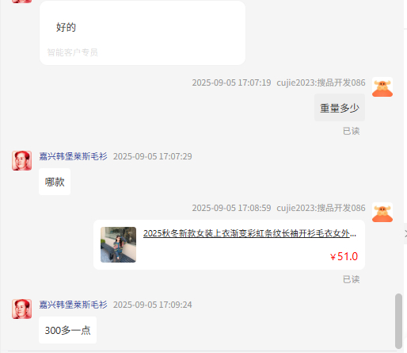Image resolution: width=407 pixels, height=353 pixels.
Task: Click the 已读 status under 重量多少
Action: (x=351, y=131)
